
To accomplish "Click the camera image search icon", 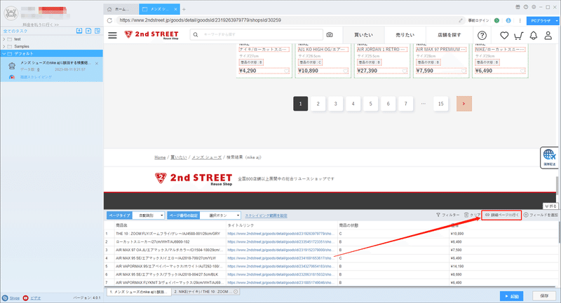I will (330, 34).
